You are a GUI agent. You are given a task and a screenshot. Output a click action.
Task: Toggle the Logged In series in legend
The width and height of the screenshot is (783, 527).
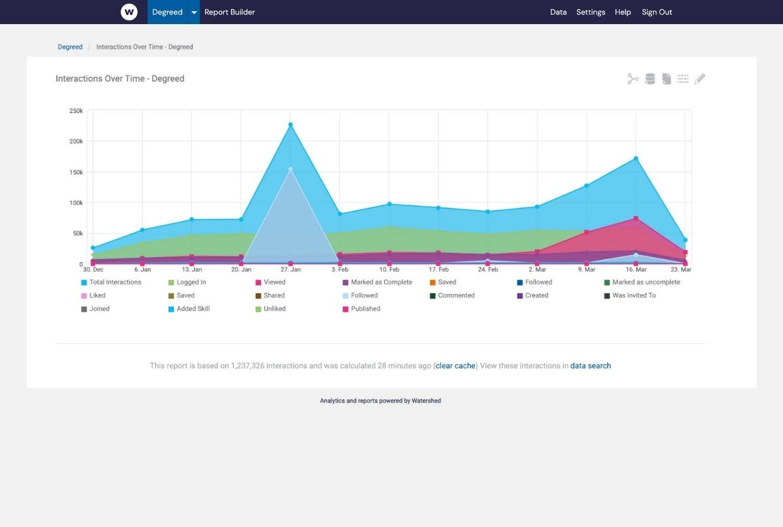184,282
